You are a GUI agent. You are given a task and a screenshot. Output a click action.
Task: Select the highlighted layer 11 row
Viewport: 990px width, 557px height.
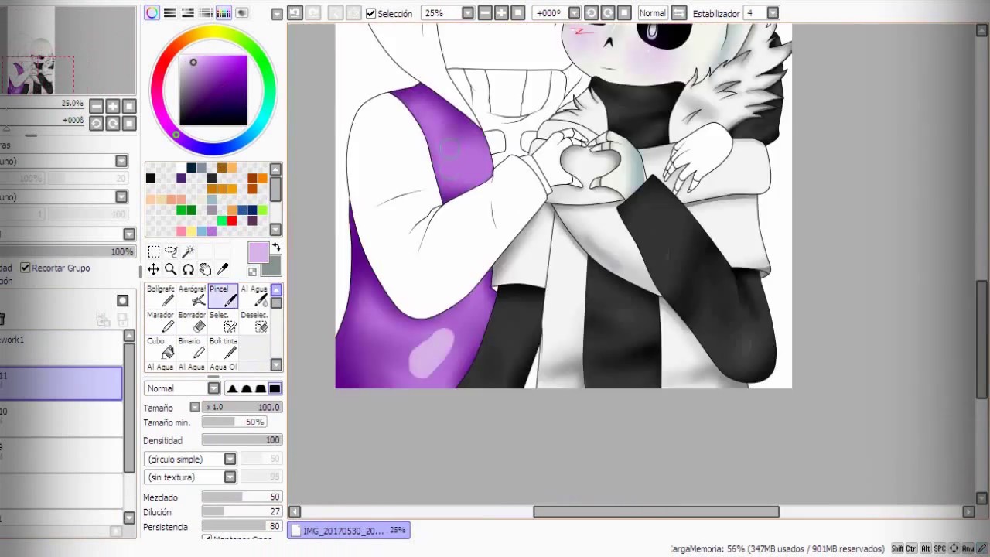(60, 383)
